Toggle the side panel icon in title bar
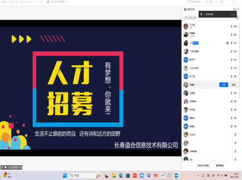The width and height of the screenshot is (242, 180). [x=221, y=2]
